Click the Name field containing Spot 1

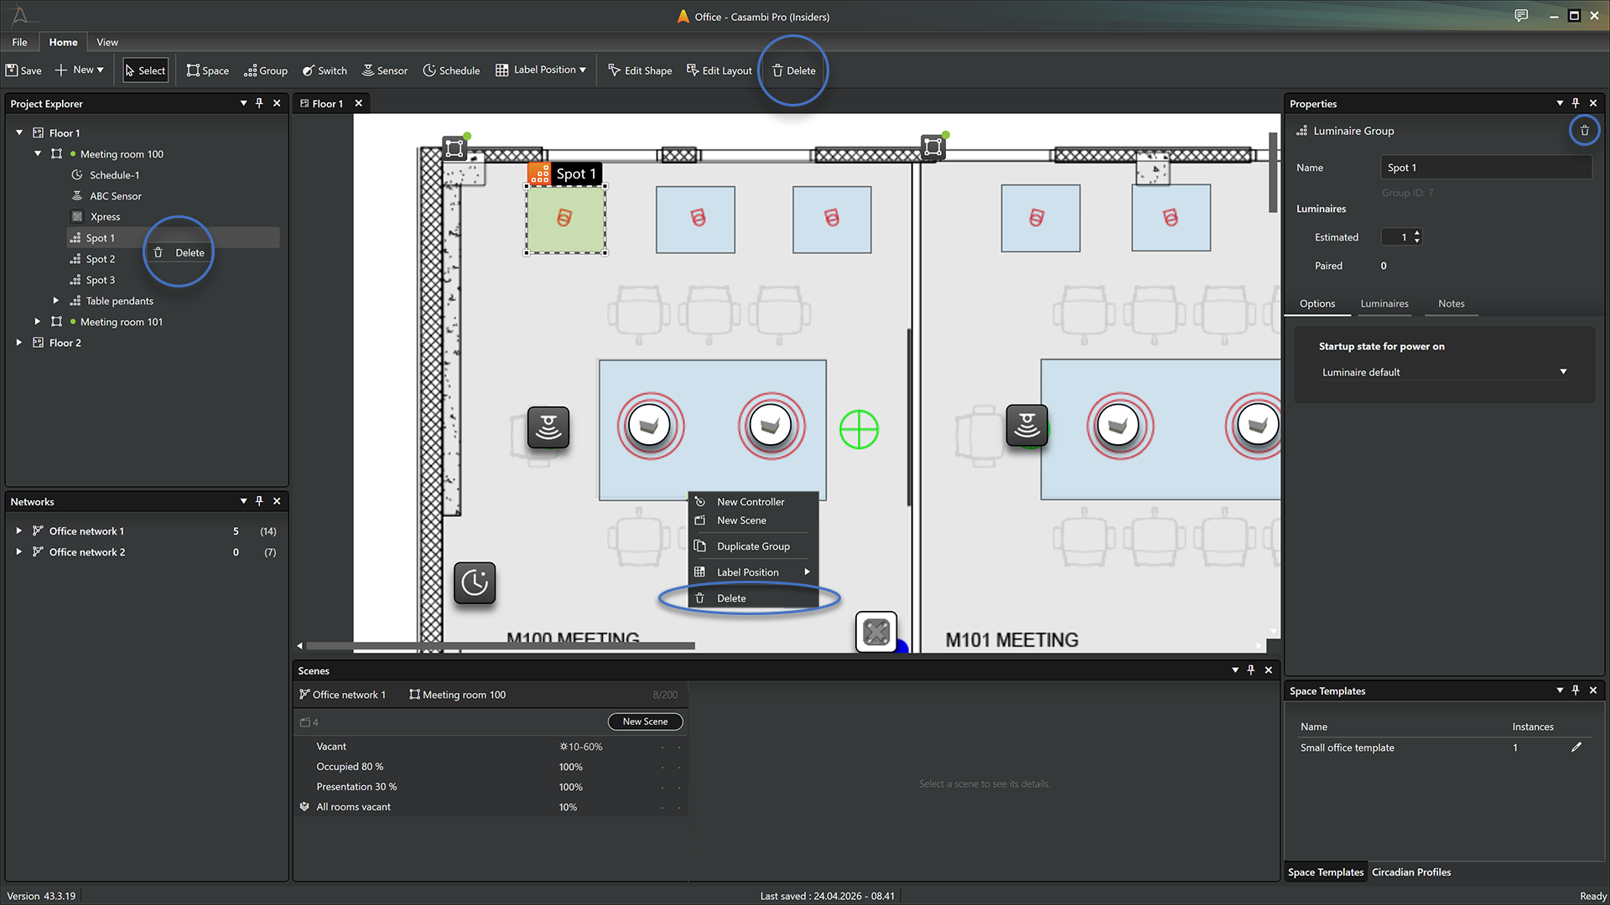1486,168
